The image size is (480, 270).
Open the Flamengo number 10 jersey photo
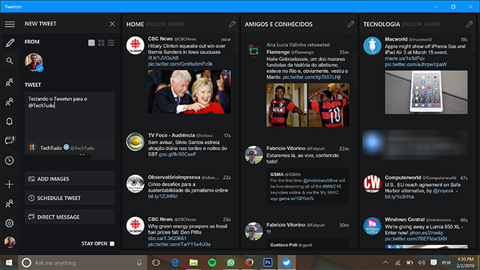click(329, 105)
